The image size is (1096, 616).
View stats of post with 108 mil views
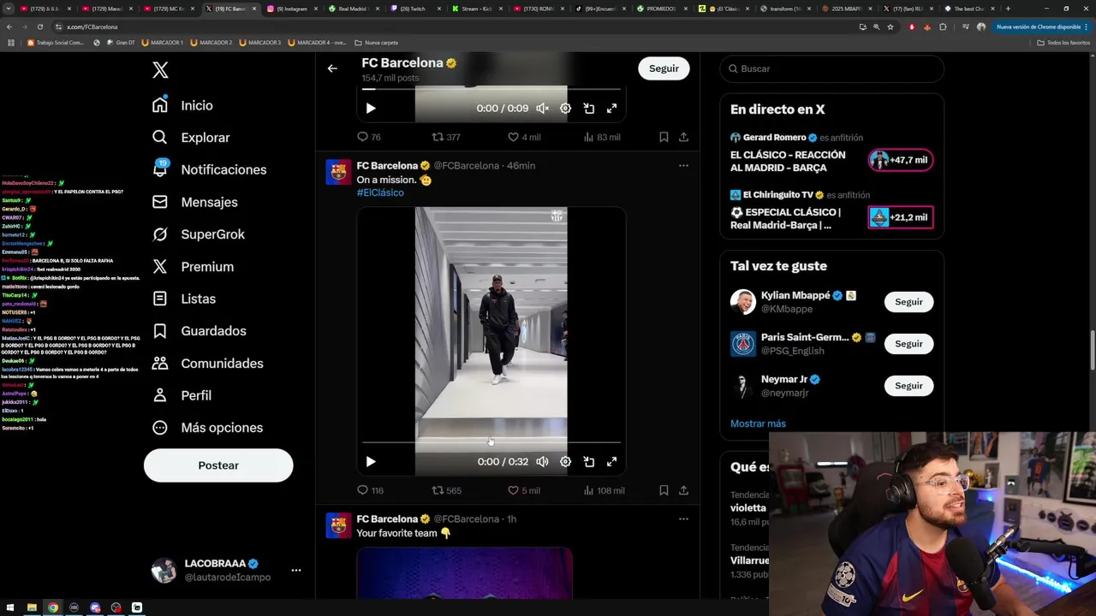(x=604, y=490)
